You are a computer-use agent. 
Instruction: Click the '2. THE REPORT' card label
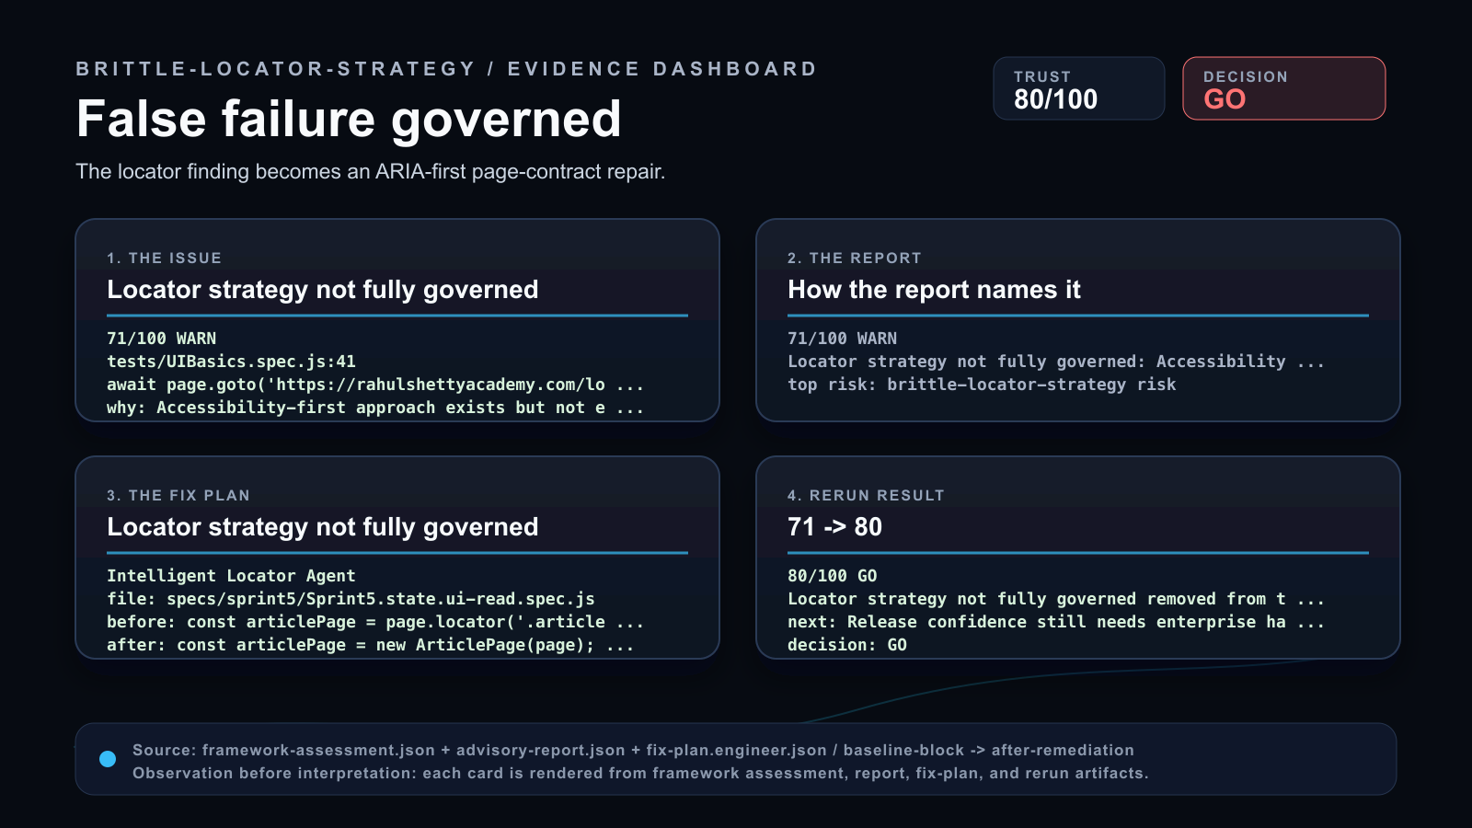click(x=854, y=259)
